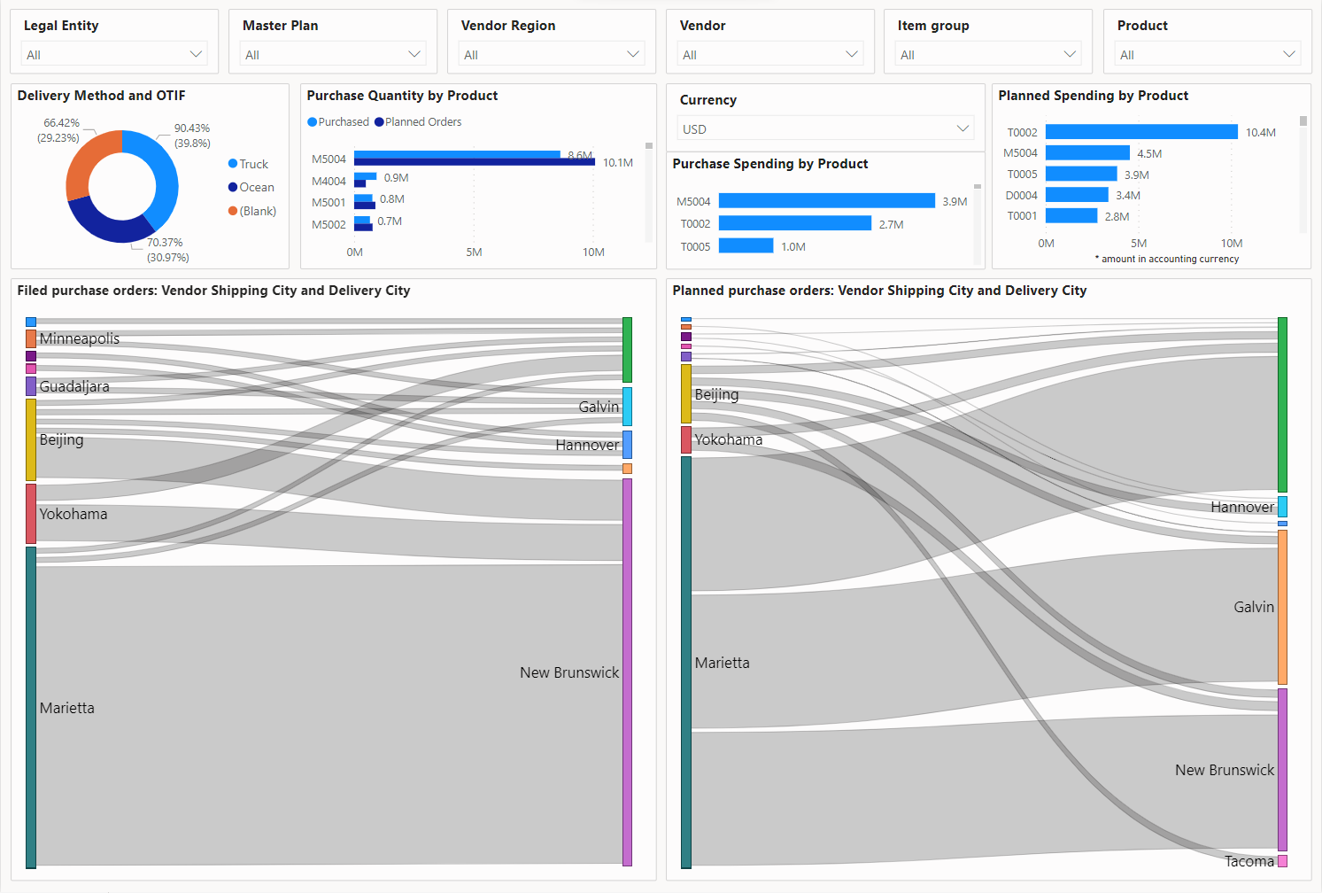Screen dimensions: 1322x893
Task: Expand the Master Plan filter dropdown
Action: click(x=333, y=54)
